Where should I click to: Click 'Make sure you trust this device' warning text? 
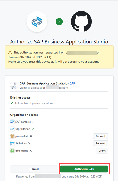(54, 62)
